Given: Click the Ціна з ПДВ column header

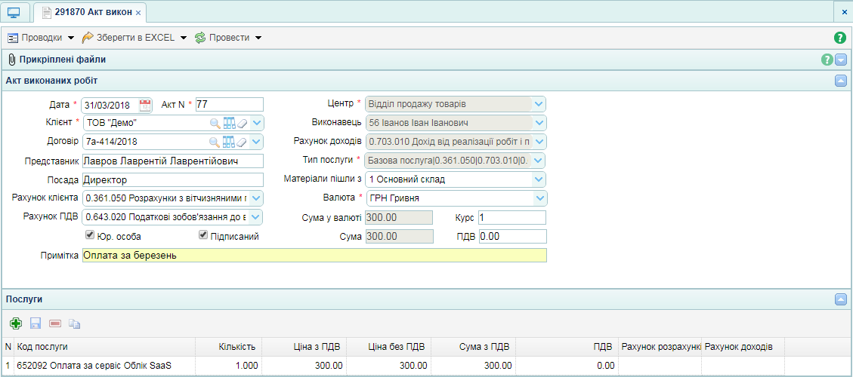Looking at the screenshot, I should point(304,347).
